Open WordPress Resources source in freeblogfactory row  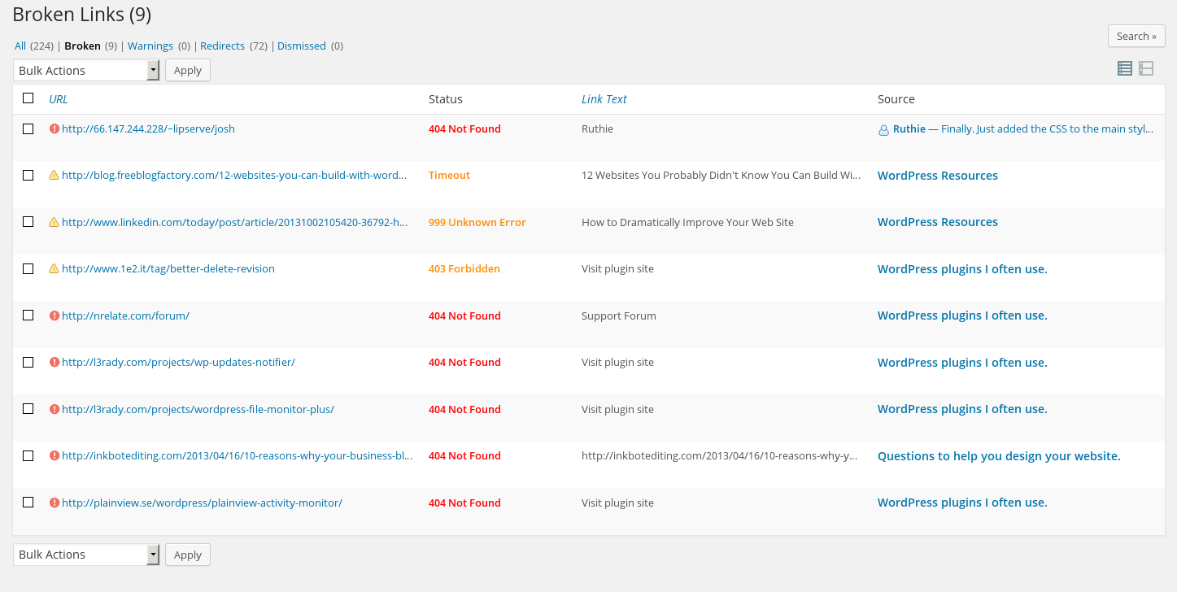tap(938, 176)
